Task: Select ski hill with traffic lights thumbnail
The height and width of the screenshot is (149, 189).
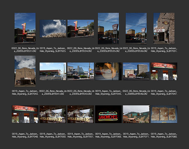Action: [x=136, y=114]
